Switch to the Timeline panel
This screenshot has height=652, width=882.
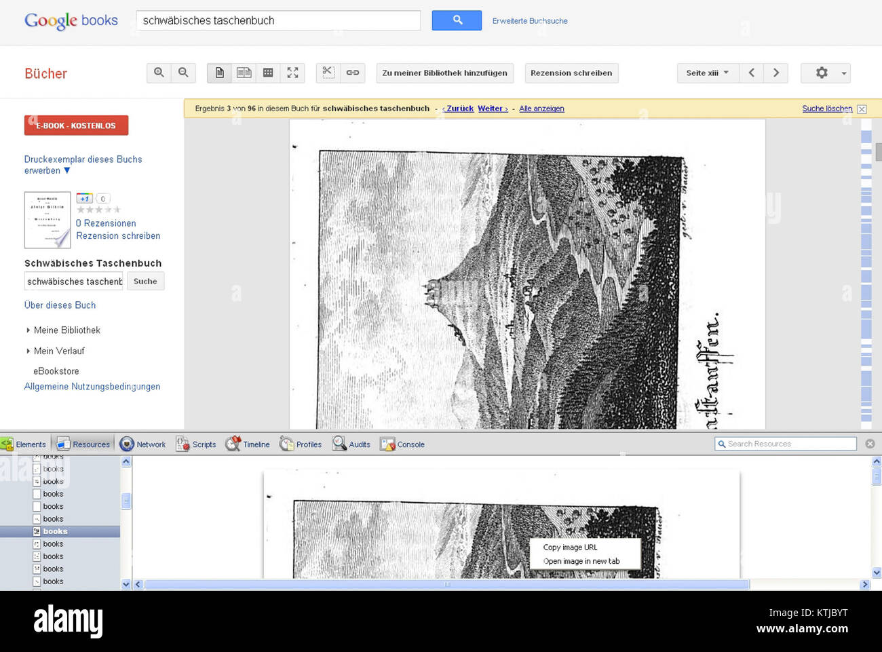click(x=248, y=444)
